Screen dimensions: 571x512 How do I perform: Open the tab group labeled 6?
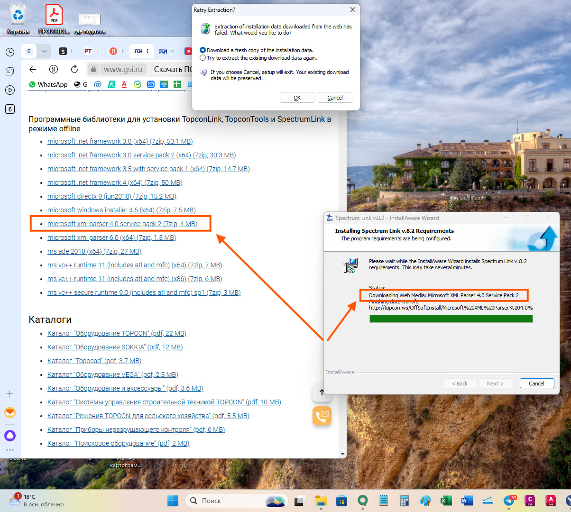pyautogui.click(x=29, y=51)
